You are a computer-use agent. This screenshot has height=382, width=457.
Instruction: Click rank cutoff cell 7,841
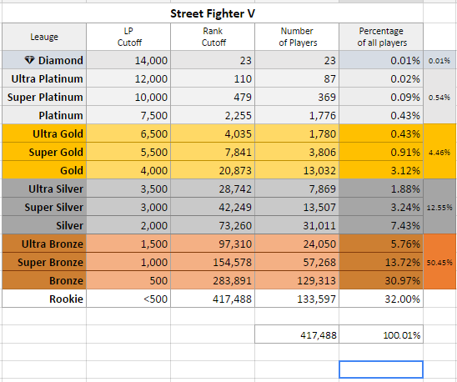pyautogui.click(x=213, y=152)
